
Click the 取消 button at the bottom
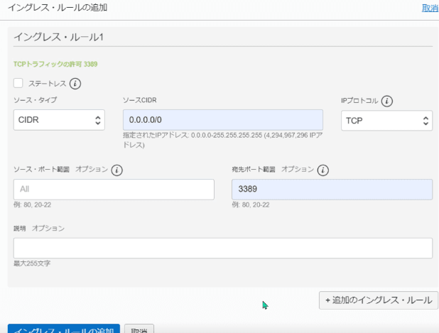pyautogui.click(x=140, y=329)
